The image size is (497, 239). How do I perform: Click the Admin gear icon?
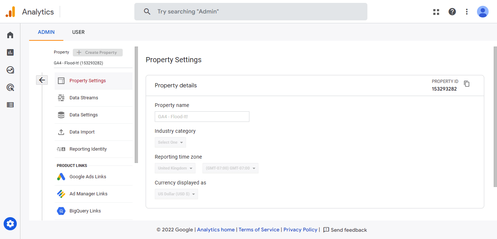point(10,223)
